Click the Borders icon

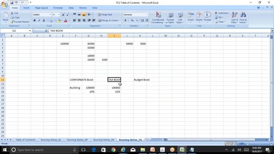click(51, 21)
